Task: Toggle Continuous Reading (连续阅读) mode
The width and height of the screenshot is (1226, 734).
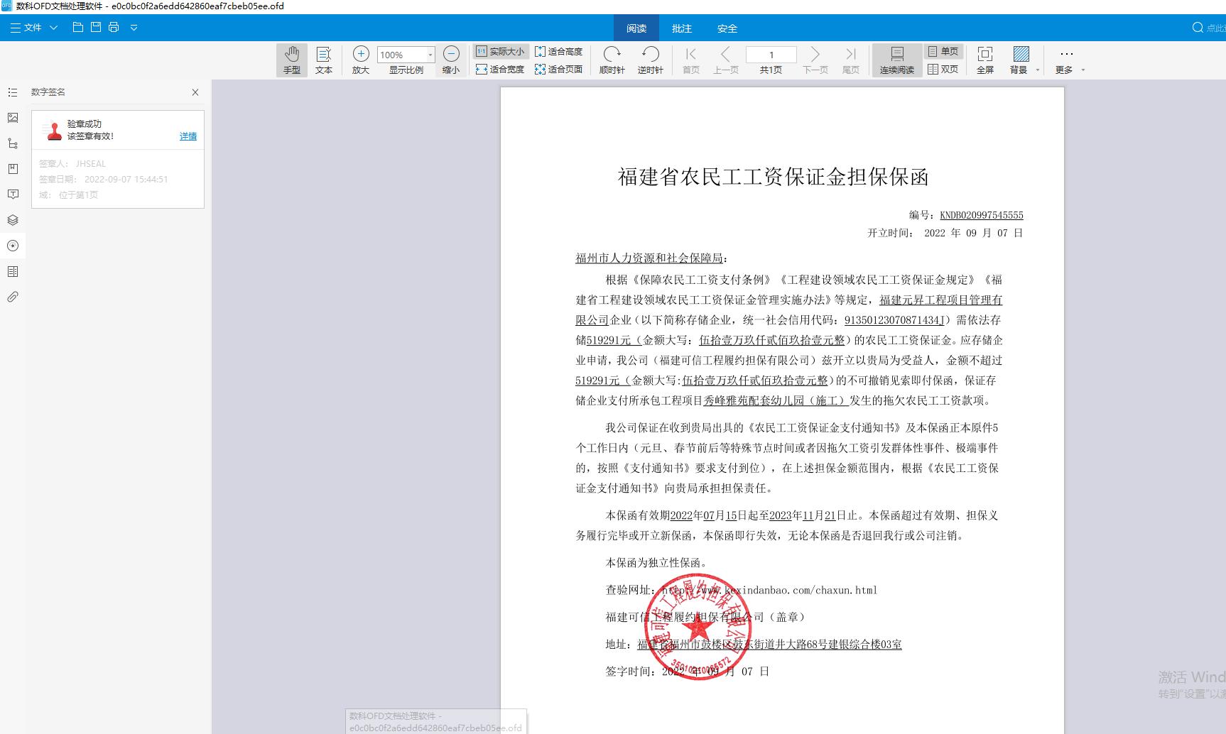Action: (897, 60)
